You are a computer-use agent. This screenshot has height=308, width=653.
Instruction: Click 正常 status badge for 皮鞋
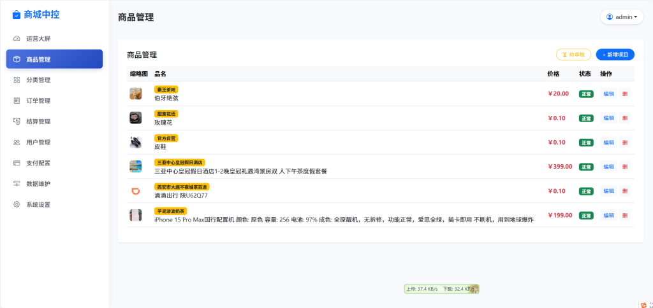point(587,143)
